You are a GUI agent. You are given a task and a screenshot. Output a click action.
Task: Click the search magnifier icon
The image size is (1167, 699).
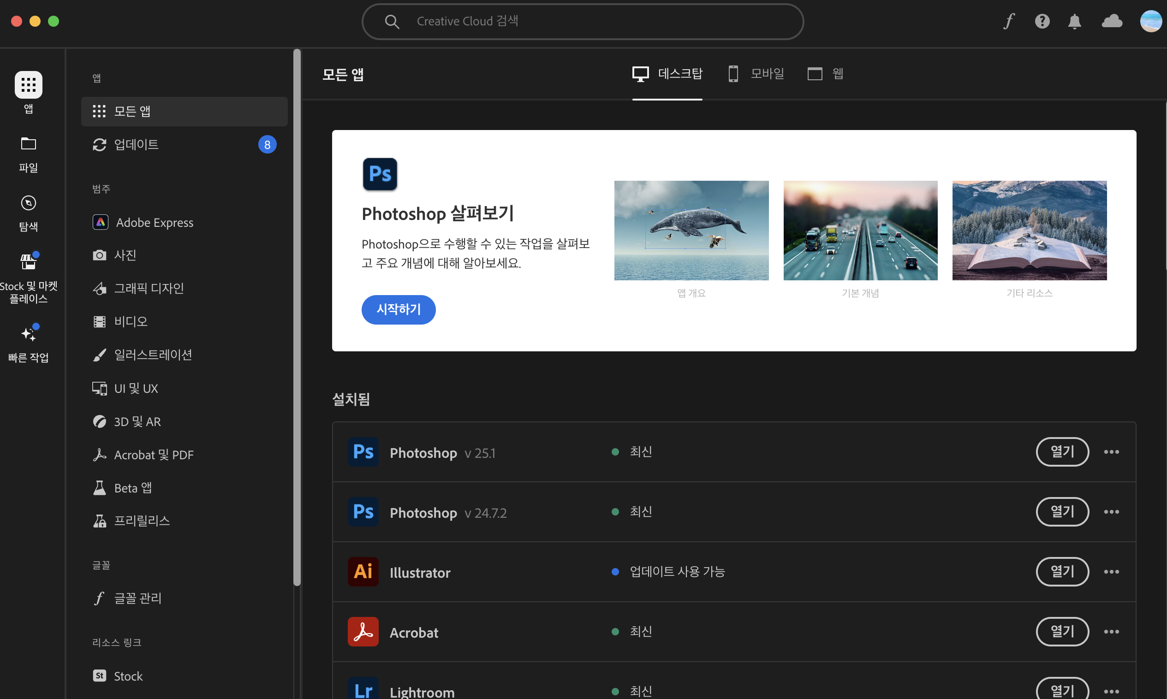[392, 22]
